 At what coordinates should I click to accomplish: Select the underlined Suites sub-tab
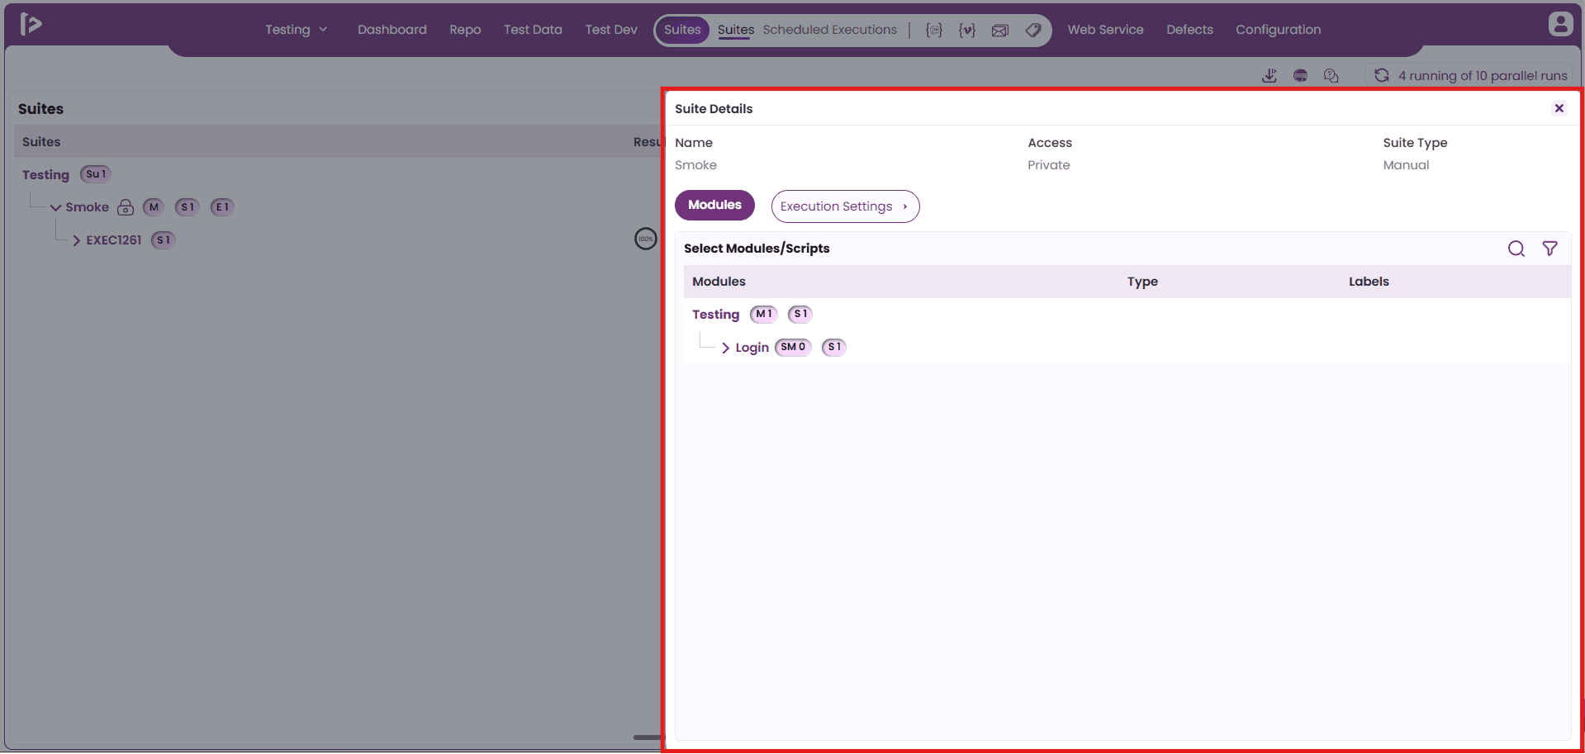pos(735,30)
